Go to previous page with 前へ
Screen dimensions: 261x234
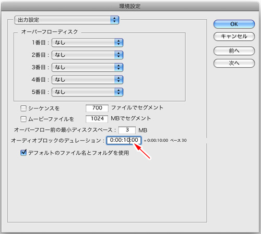tap(234, 51)
